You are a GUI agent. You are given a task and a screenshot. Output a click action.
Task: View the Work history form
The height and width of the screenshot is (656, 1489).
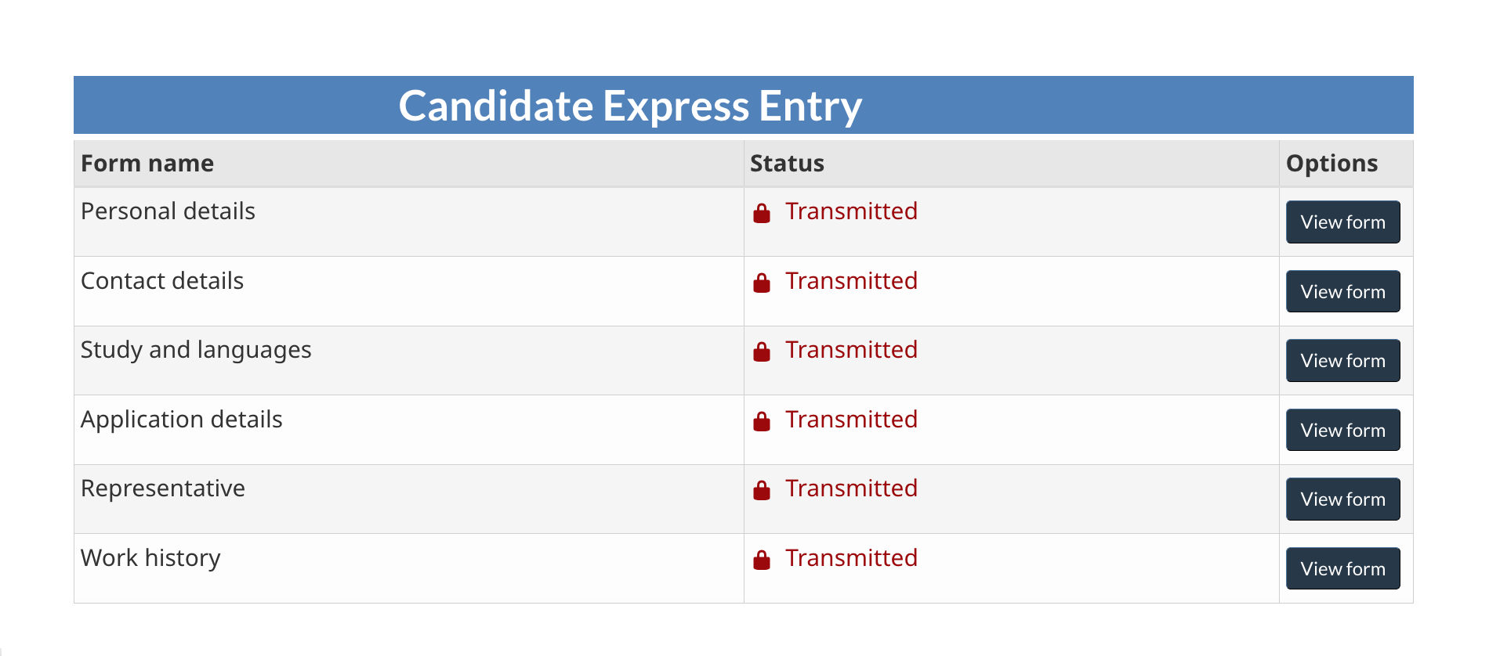[1342, 568]
